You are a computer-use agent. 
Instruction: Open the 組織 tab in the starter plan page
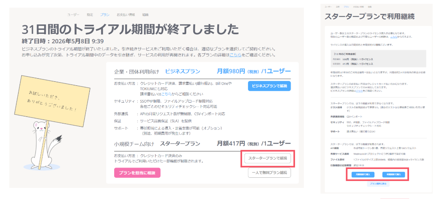[x=370, y=6]
